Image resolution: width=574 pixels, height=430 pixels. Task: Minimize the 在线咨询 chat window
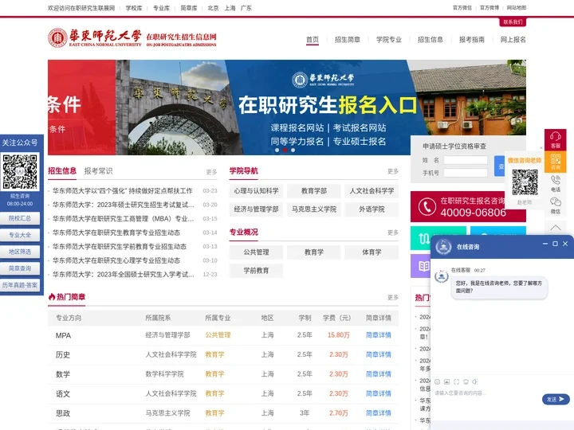545,244
